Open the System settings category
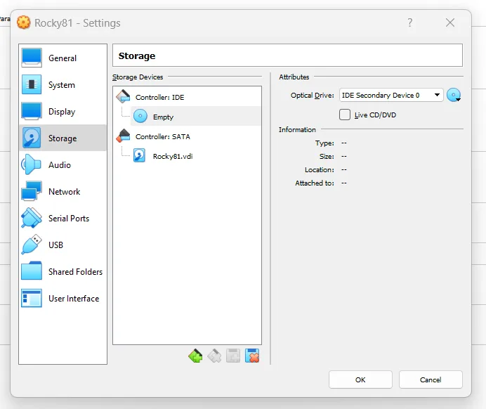This screenshot has width=486, height=409. click(63, 84)
